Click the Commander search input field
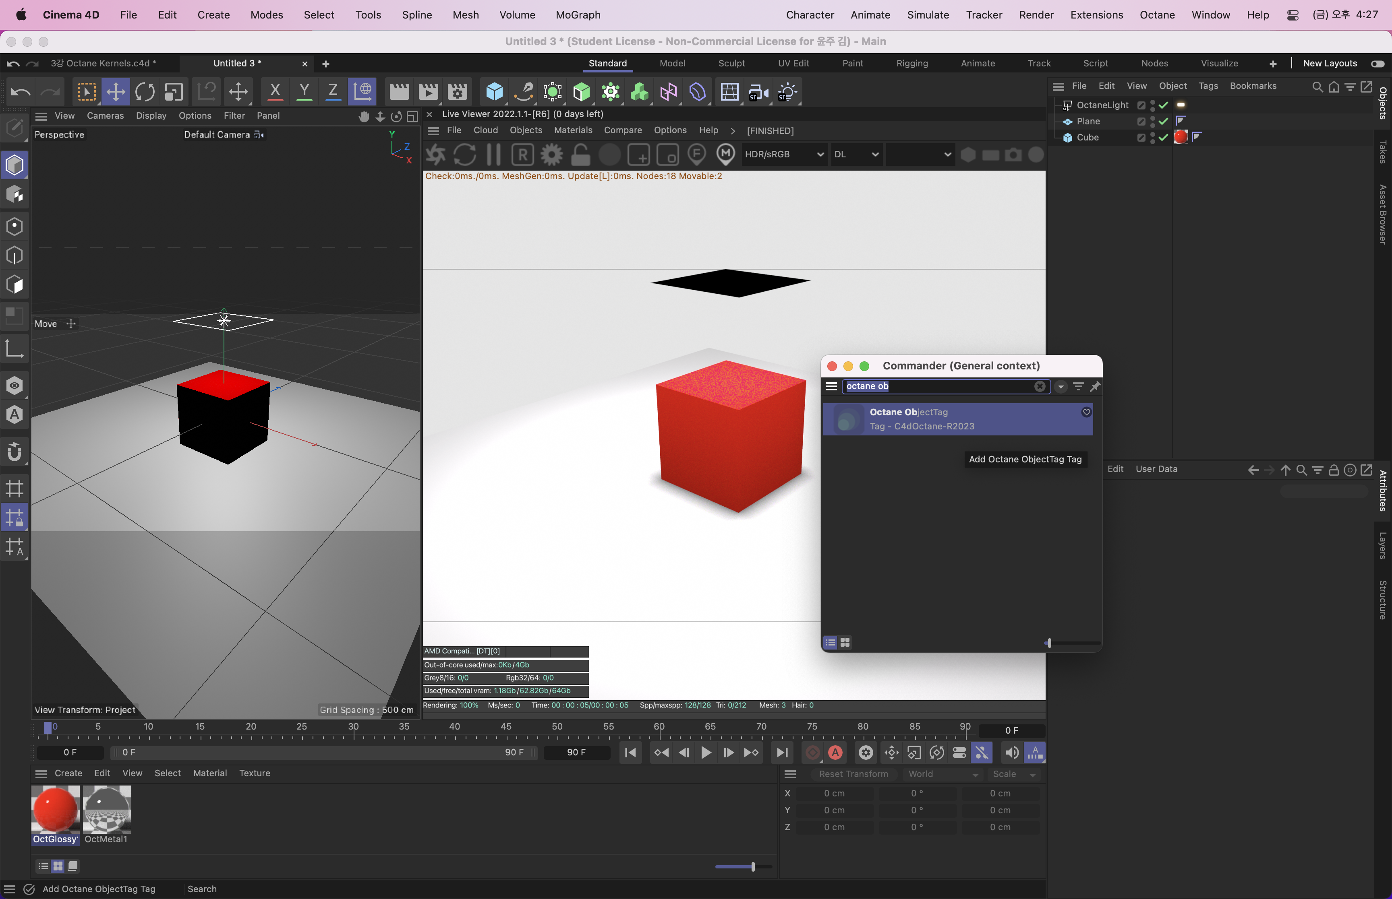The image size is (1392, 899). click(x=945, y=386)
